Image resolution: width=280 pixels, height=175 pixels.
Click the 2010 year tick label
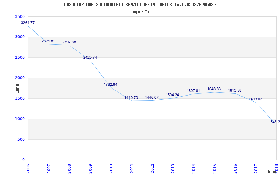[x=111, y=168]
